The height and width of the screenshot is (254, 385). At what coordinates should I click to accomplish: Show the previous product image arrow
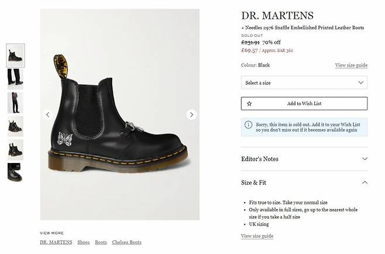48,114
